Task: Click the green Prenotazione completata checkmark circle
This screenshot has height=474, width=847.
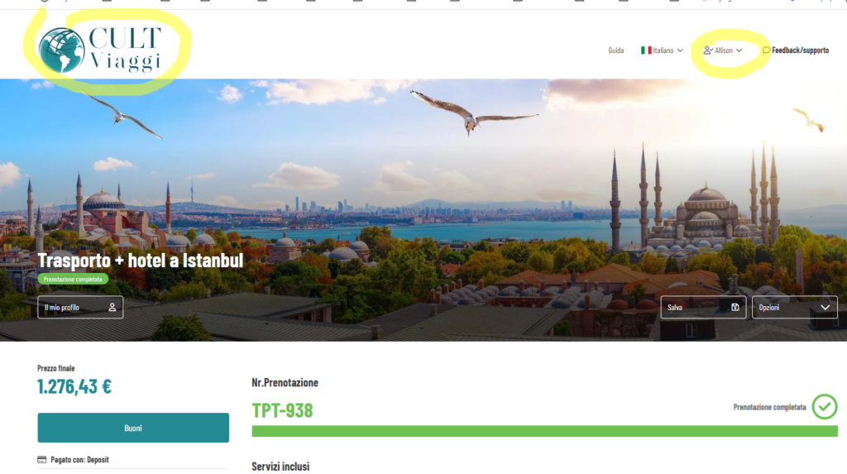Action: tap(825, 406)
